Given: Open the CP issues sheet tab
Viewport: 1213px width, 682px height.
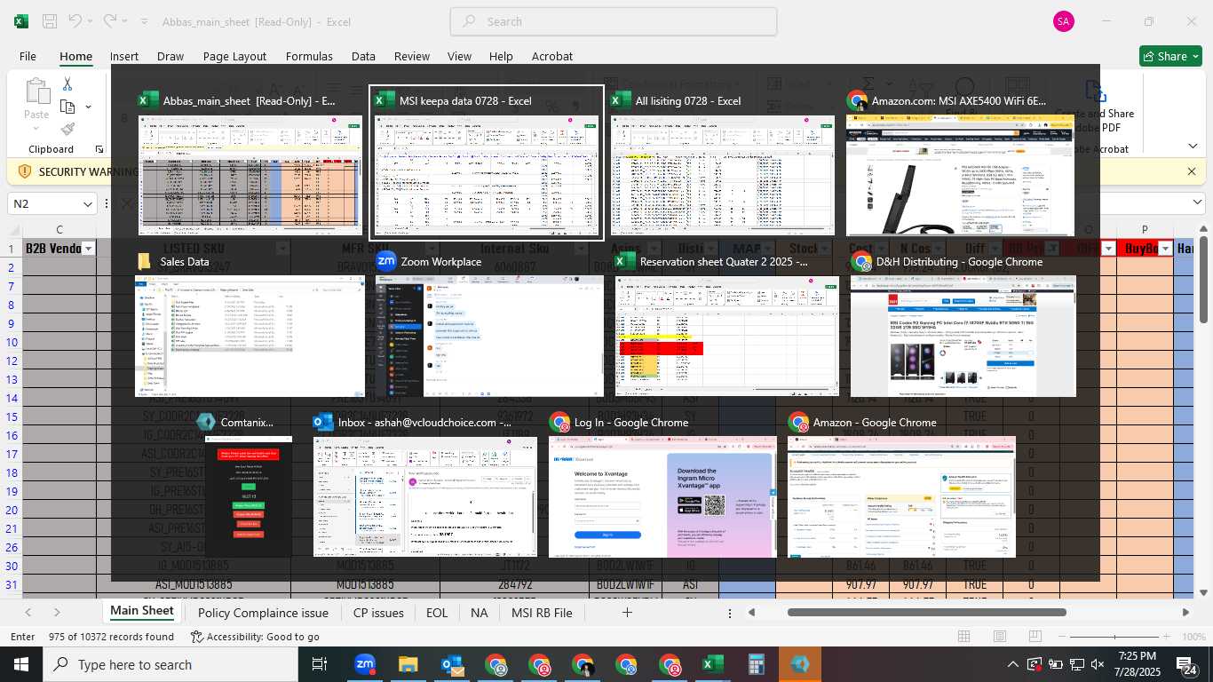Looking at the screenshot, I should (x=378, y=613).
